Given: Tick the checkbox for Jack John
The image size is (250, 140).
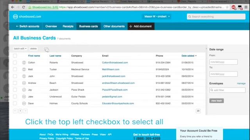Looking at the screenshot, I should (15, 76).
